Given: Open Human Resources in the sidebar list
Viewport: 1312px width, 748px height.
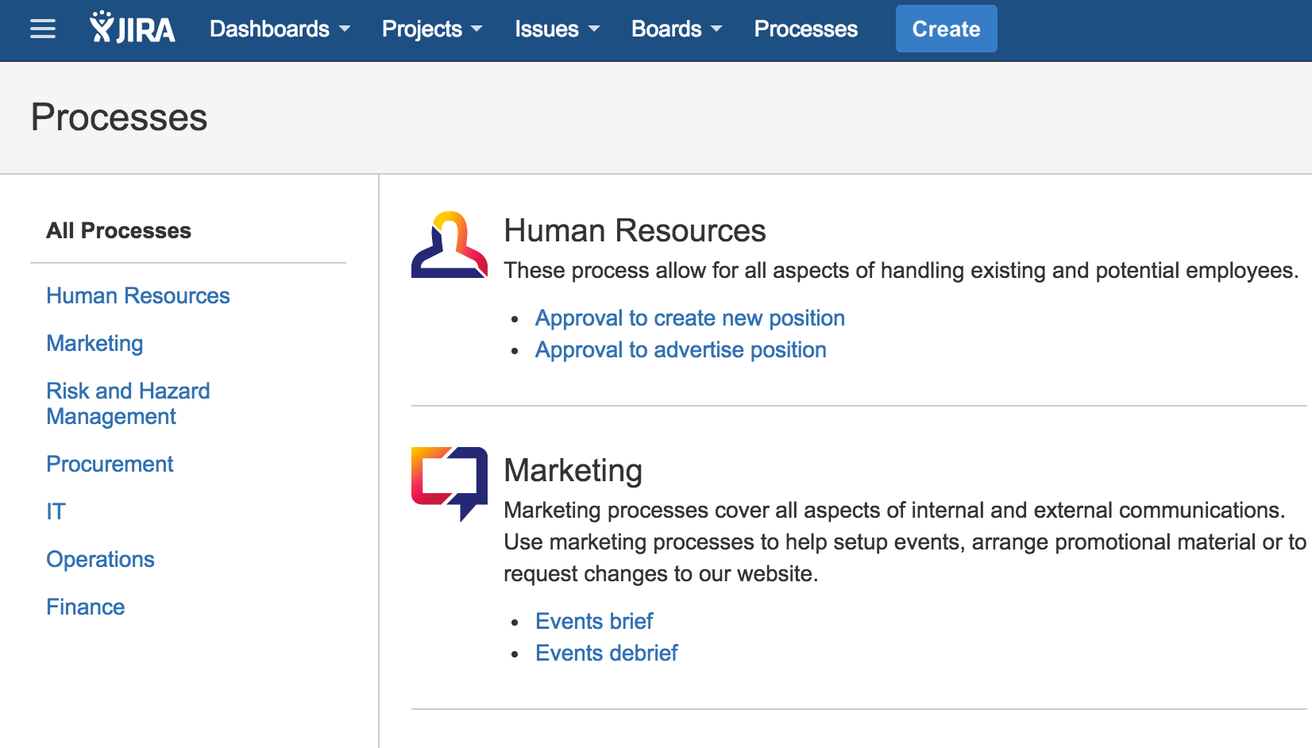Looking at the screenshot, I should pyautogui.click(x=137, y=296).
